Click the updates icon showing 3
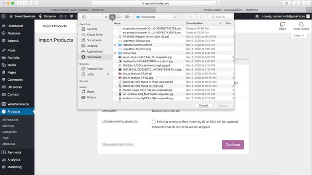Screen dimensions: 312x175 pos(63,16)
